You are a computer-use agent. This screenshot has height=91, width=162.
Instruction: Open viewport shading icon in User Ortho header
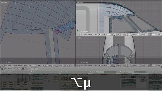pos(39,66)
